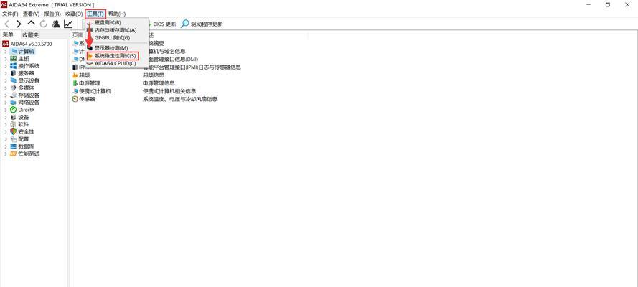
Task: Click the 多媒体 speaker icon
Action: pyautogui.click(x=14, y=88)
